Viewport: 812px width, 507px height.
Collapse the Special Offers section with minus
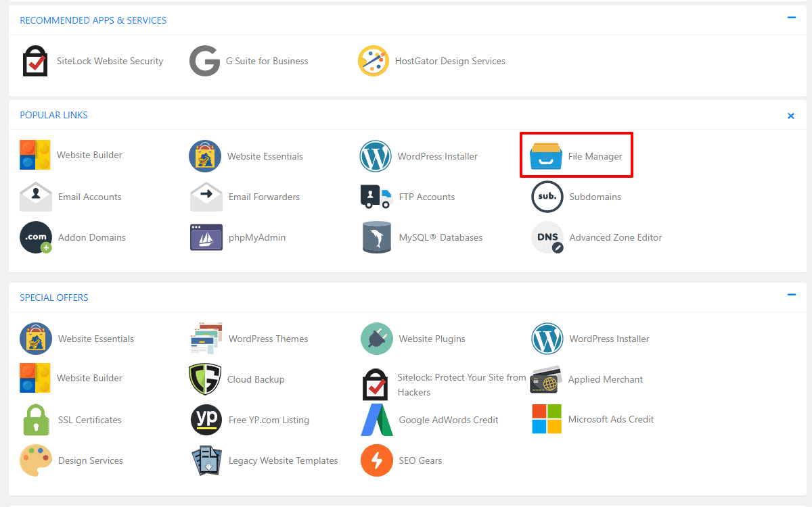(x=791, y=295)
